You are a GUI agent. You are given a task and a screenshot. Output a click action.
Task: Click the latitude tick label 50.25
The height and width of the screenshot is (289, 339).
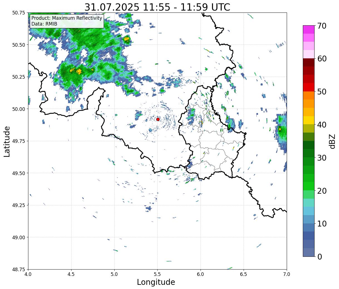tap(19, 77)
